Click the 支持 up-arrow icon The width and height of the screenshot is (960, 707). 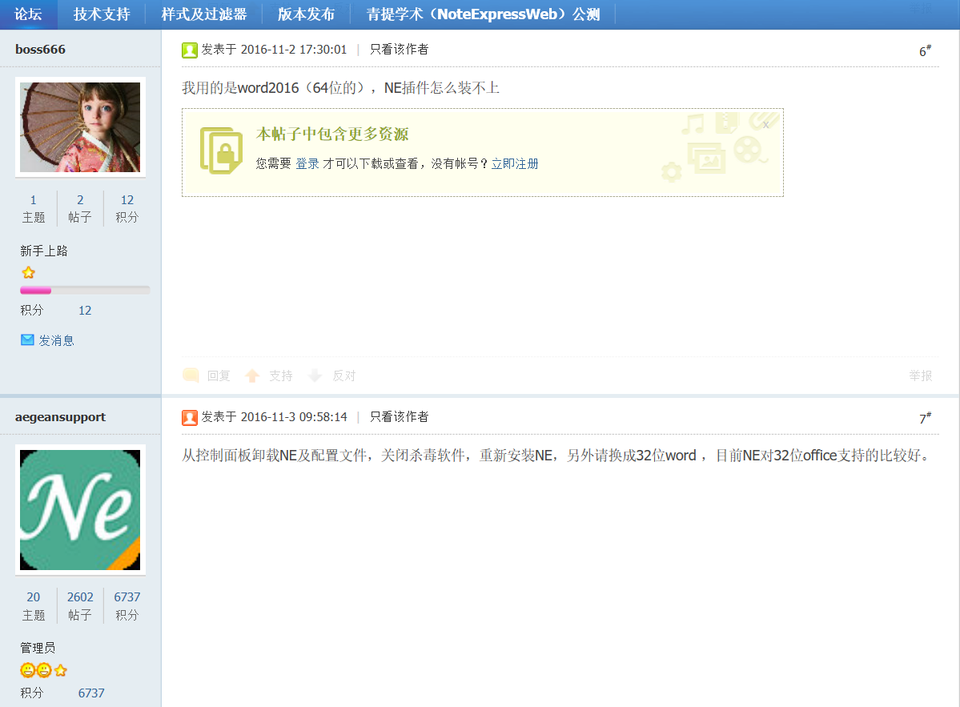click(252, 375)
